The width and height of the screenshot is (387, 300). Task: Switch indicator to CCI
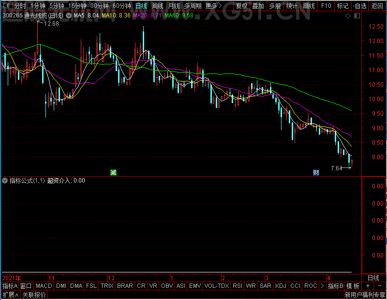[x=295, y=286]
